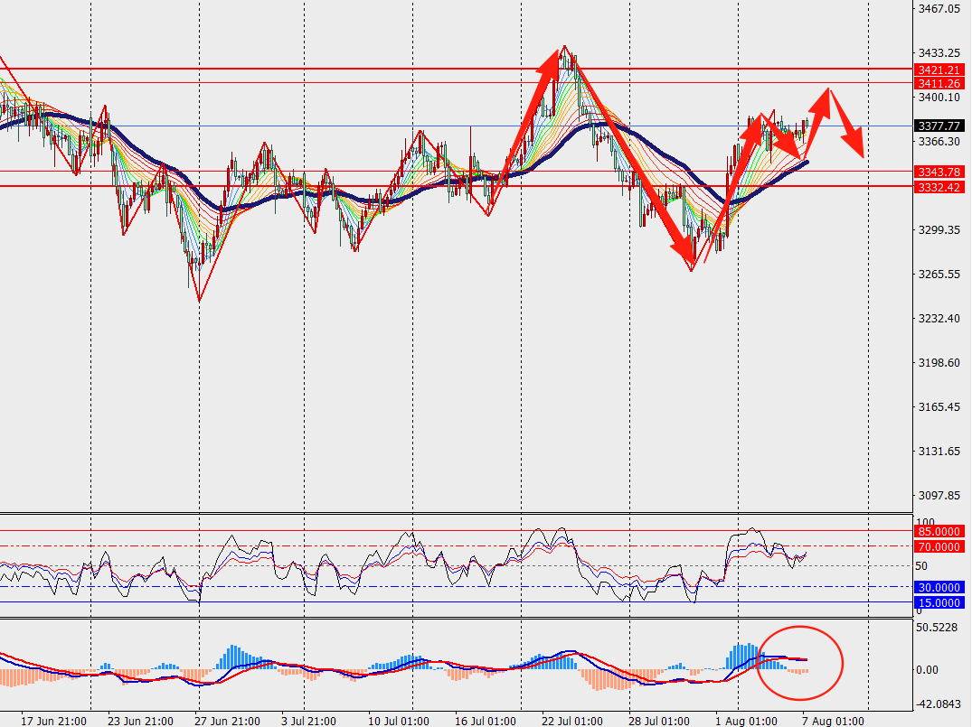
Task: Click the 3165.45 price axis label
Action: (939, 406)
